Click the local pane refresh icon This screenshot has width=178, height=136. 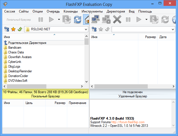coord(78,19)
